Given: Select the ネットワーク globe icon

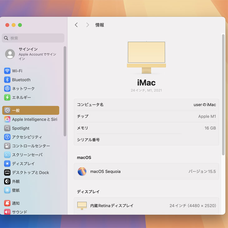Looking at the screenshot, I should pos(7,89).
